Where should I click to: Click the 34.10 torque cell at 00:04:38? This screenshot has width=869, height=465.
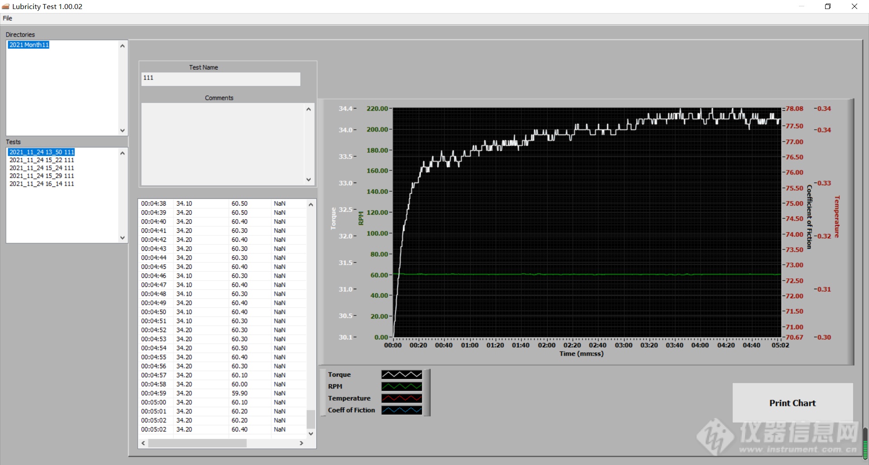(x=184, y=203)
